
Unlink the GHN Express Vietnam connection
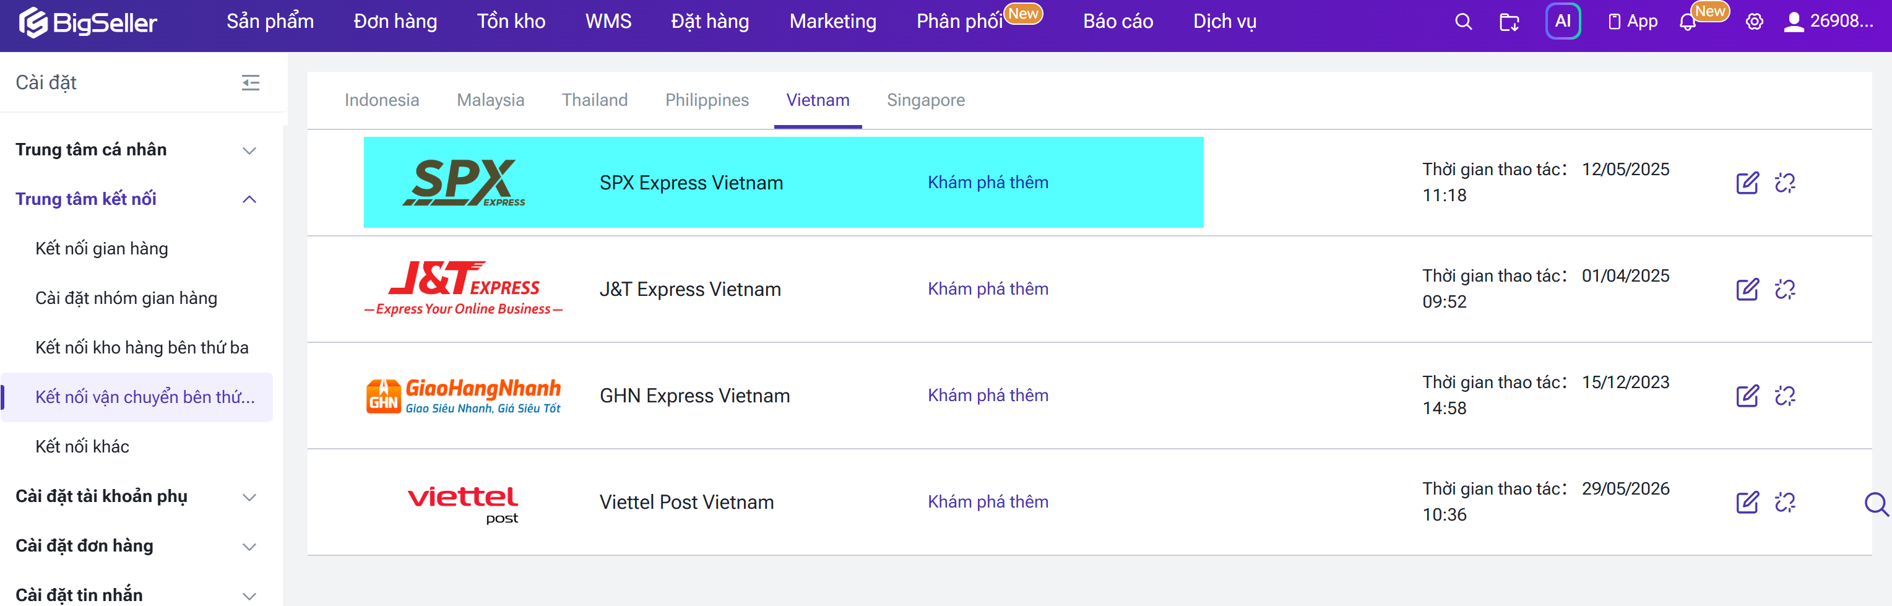(1785, 396)
